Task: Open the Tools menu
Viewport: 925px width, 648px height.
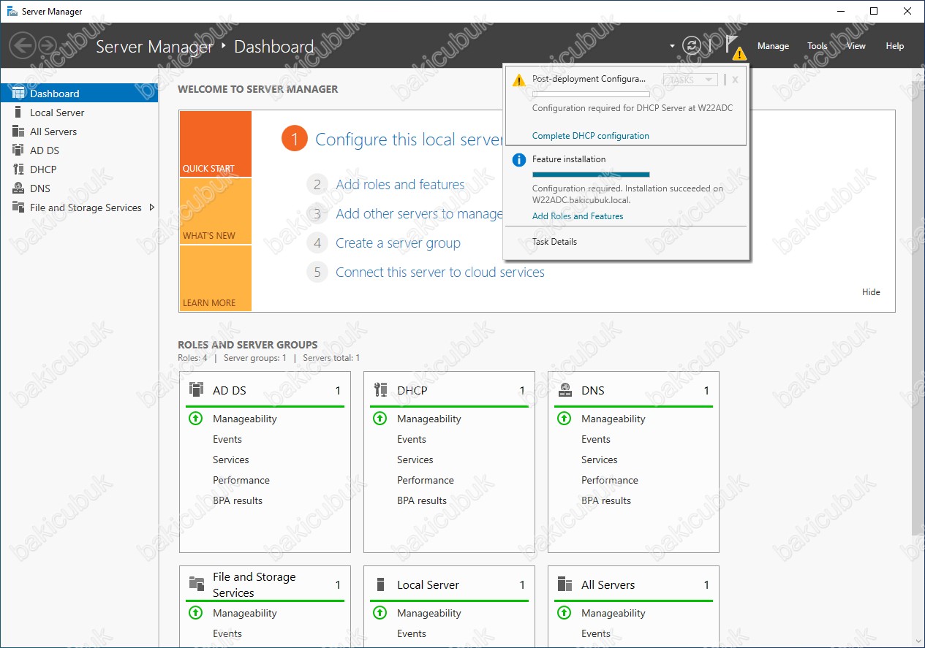Action: tap(818, 46)
